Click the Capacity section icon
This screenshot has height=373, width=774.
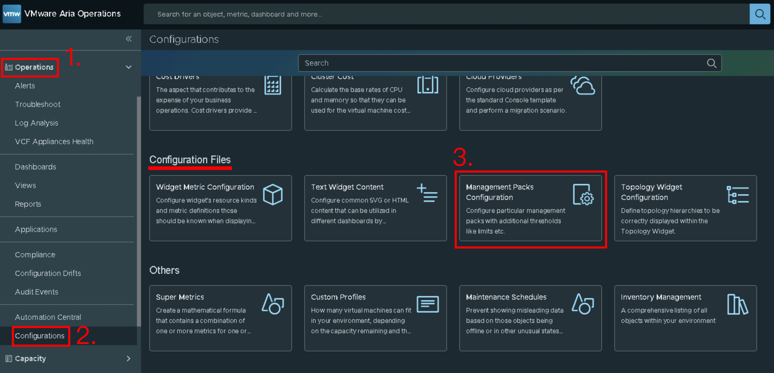click(9, 358)
